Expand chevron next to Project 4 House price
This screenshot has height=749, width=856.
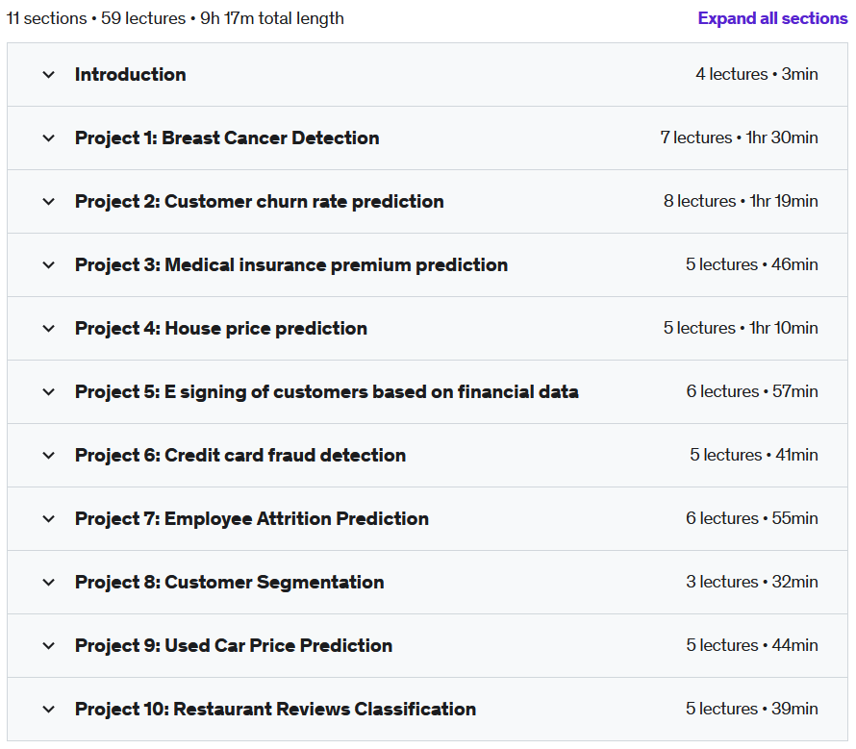coord(49,329)
